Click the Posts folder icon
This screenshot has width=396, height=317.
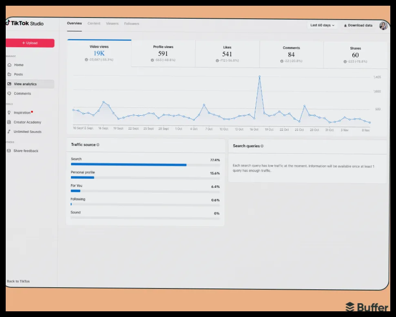pos(9,74)
